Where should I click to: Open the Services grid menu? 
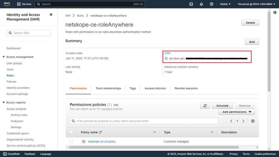[24, 4]
